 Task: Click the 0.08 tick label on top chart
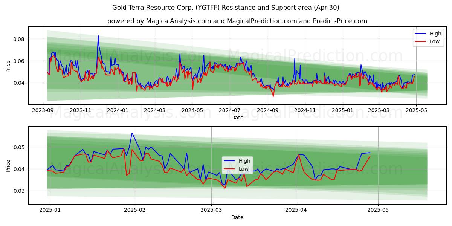pyautogui.click(x=20, y=39)
